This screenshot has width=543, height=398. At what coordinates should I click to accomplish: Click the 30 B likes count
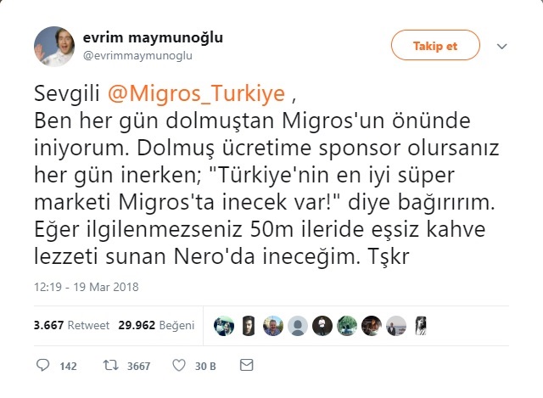(x=205, y=366)
